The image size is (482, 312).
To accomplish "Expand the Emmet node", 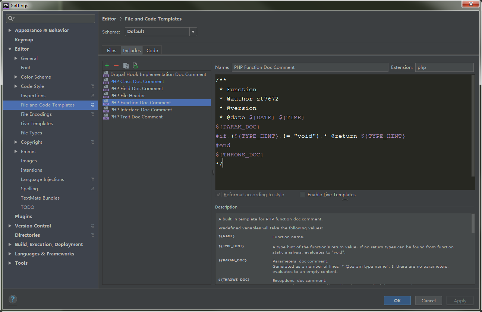I will [x=16, y=152].
